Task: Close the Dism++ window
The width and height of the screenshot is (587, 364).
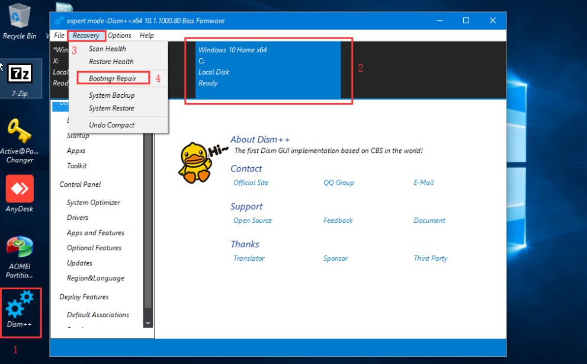Action: click(493, 21)
